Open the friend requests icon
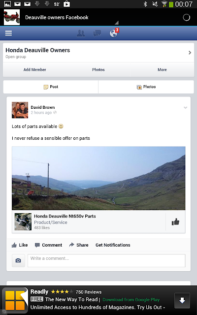This screenshot has height=315, width=197. (x=81, y=33)
